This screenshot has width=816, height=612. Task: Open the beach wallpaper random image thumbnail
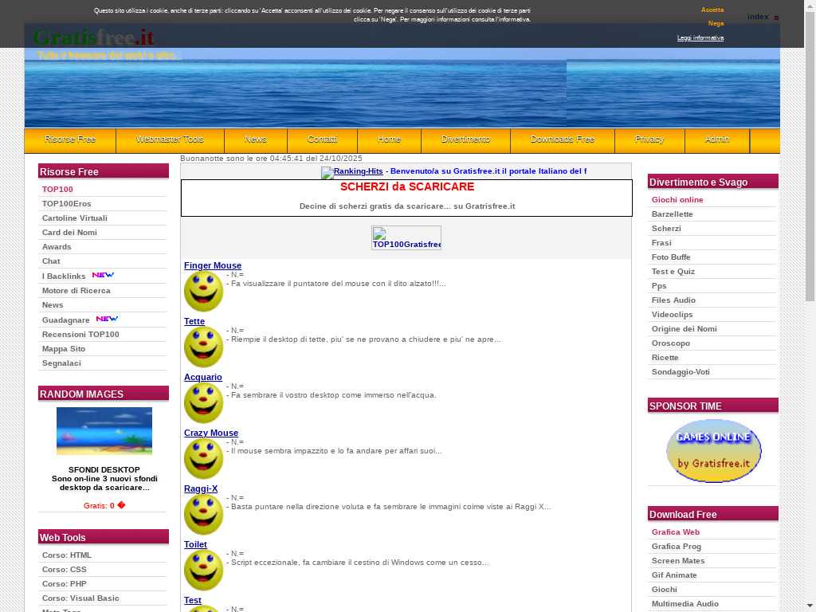click(x=104, y=431)
